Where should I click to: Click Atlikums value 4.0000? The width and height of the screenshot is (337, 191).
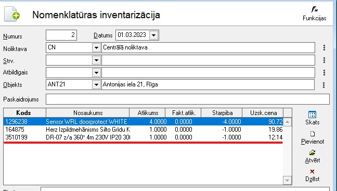click(158, 122)
